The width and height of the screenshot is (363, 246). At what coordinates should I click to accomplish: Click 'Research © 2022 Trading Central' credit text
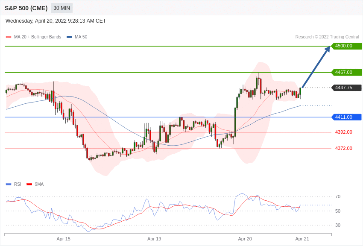click(327, 37)
